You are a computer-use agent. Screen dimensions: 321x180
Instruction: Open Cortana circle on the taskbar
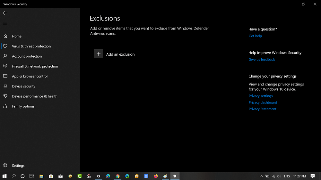pos(22,176)
